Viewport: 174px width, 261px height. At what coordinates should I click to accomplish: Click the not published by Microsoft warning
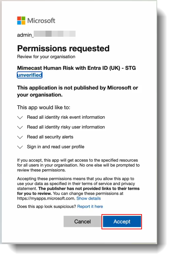point(78,91)
